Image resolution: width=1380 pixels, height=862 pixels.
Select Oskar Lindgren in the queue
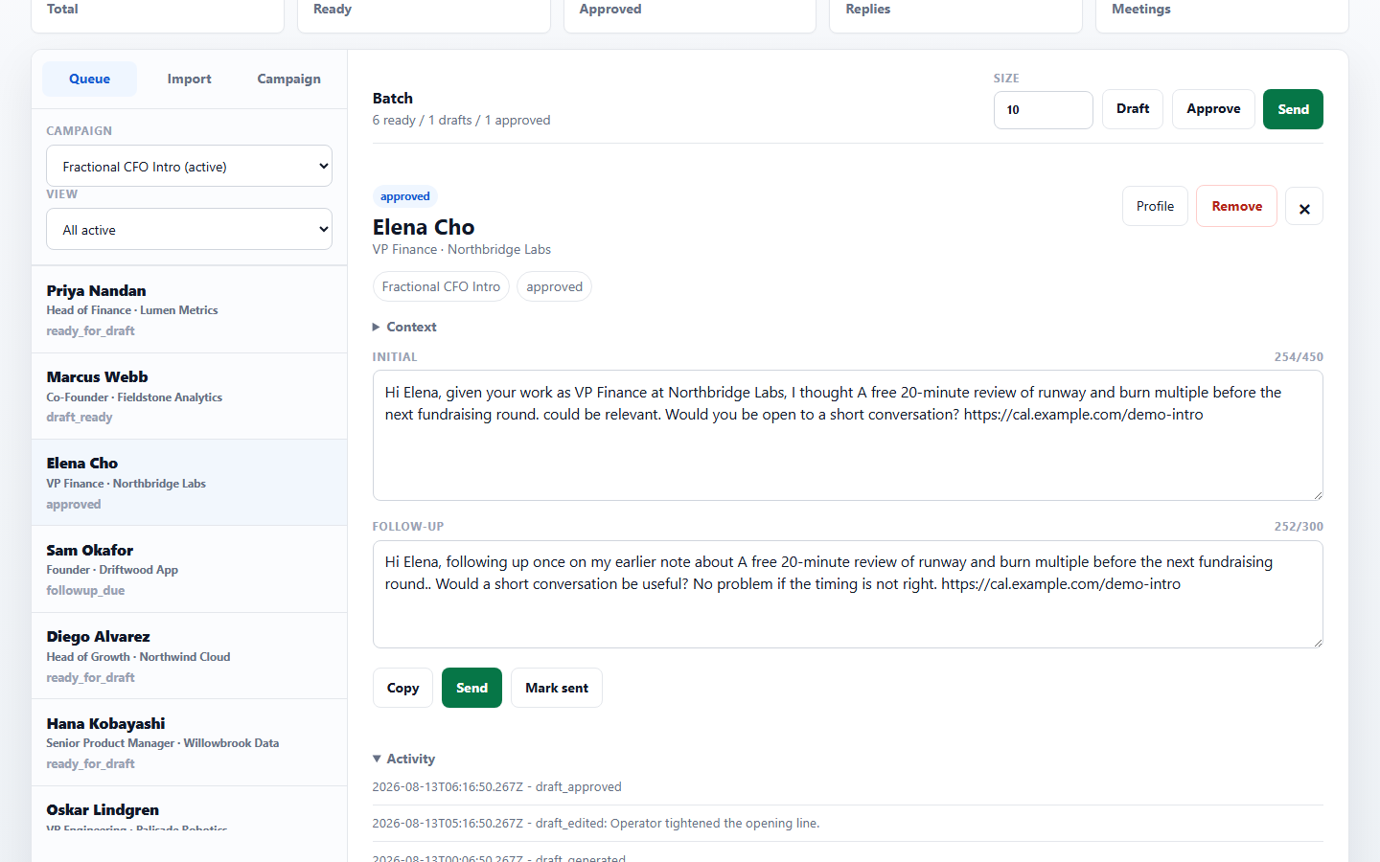coord(190,808)
